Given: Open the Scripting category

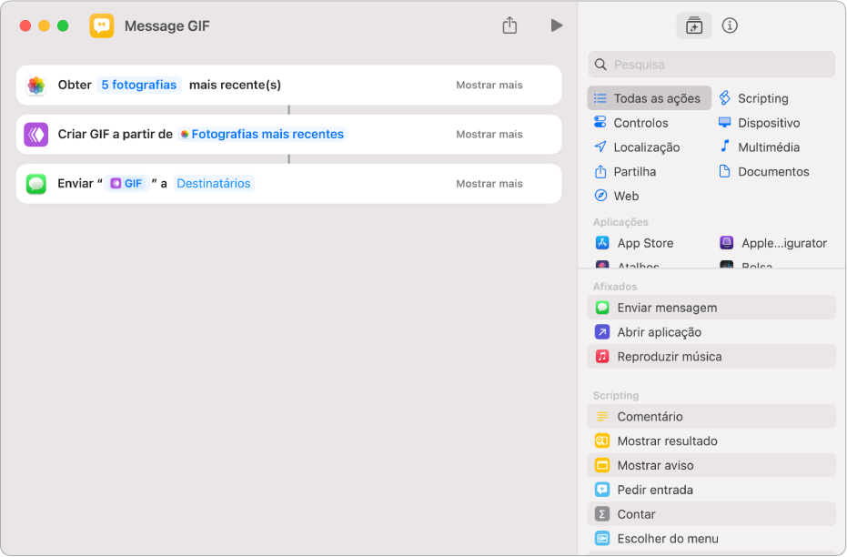Looking at the screenshot, I should click(x=762, y=98).
